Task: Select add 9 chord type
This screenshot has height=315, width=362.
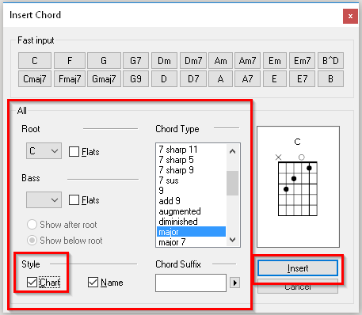Action: pyautogui.click(x=191, y=201)
